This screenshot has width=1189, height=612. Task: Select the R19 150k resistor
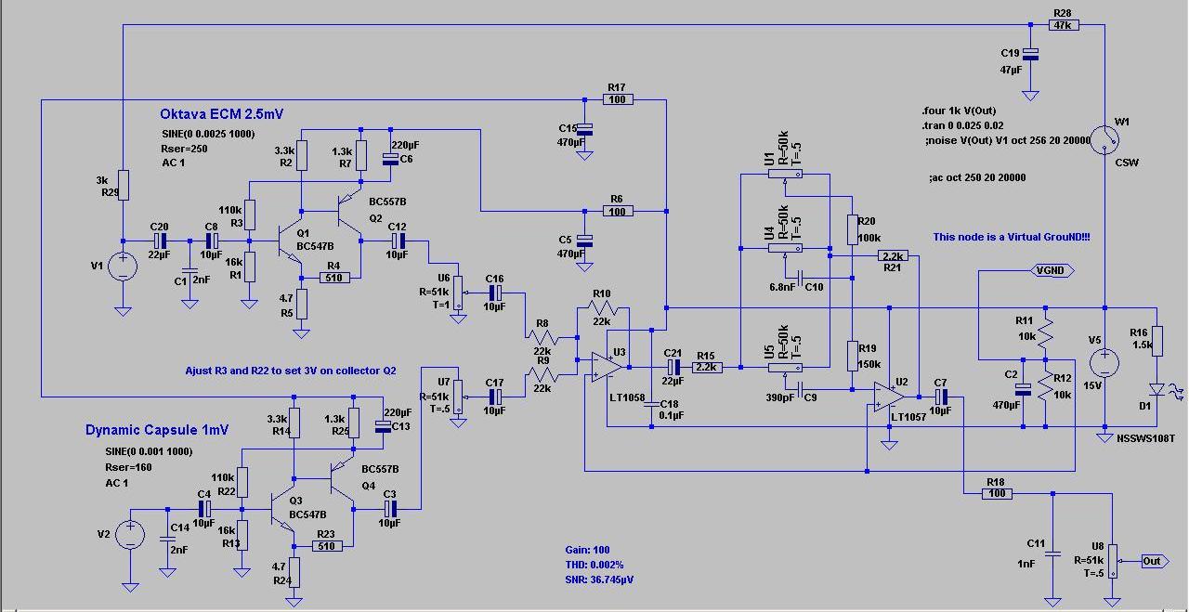click(x=851, y=354)
